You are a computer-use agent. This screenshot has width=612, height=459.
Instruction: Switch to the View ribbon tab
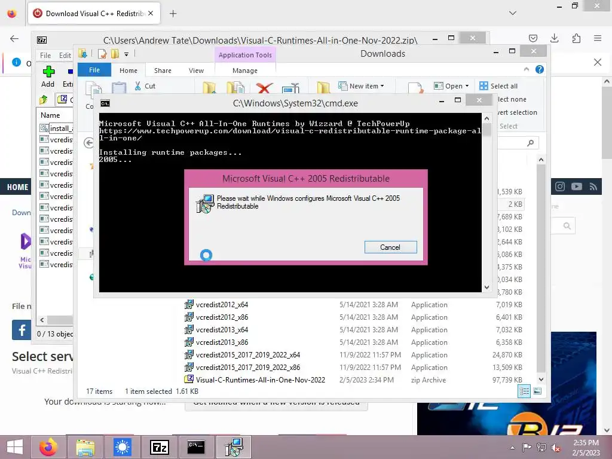pos(196,71)
